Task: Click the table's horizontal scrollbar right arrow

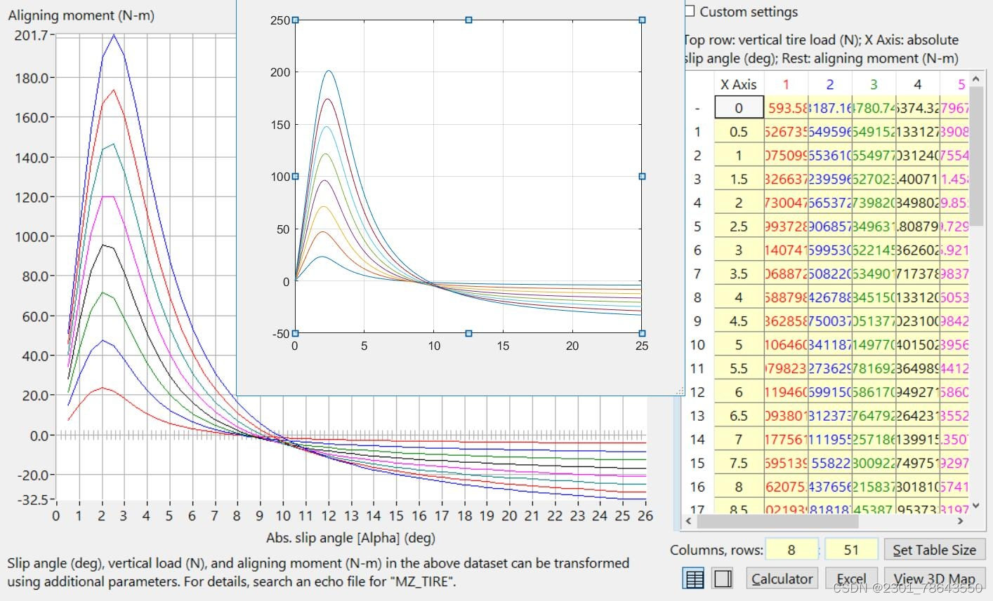Action: [961, 521]
